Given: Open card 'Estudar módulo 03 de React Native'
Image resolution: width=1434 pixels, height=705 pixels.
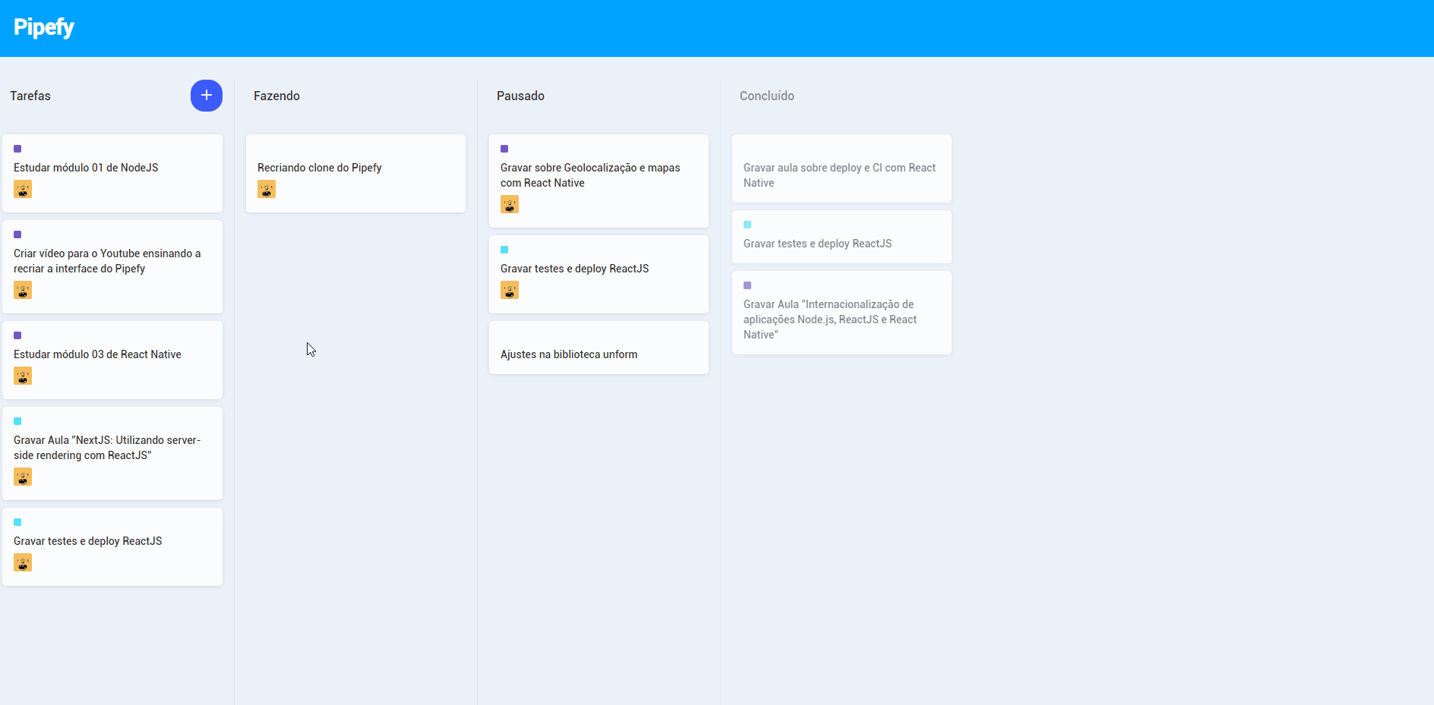Looking at the screenshot, I should 112,360.
